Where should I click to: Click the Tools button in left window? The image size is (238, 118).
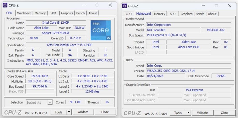[x=58, y=112]
